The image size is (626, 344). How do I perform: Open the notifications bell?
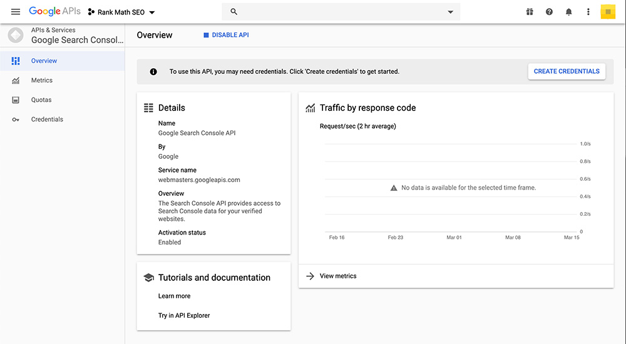point(568,12)
